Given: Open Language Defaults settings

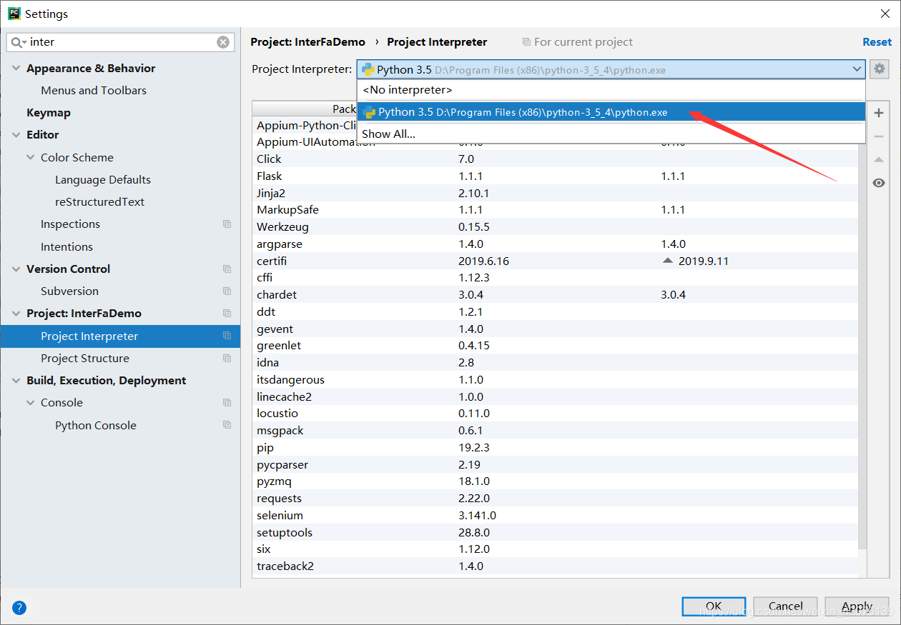Looking at the screenshot, I should point(103,180).
